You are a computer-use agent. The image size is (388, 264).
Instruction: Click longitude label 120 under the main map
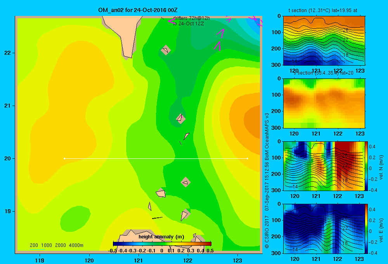89,261
